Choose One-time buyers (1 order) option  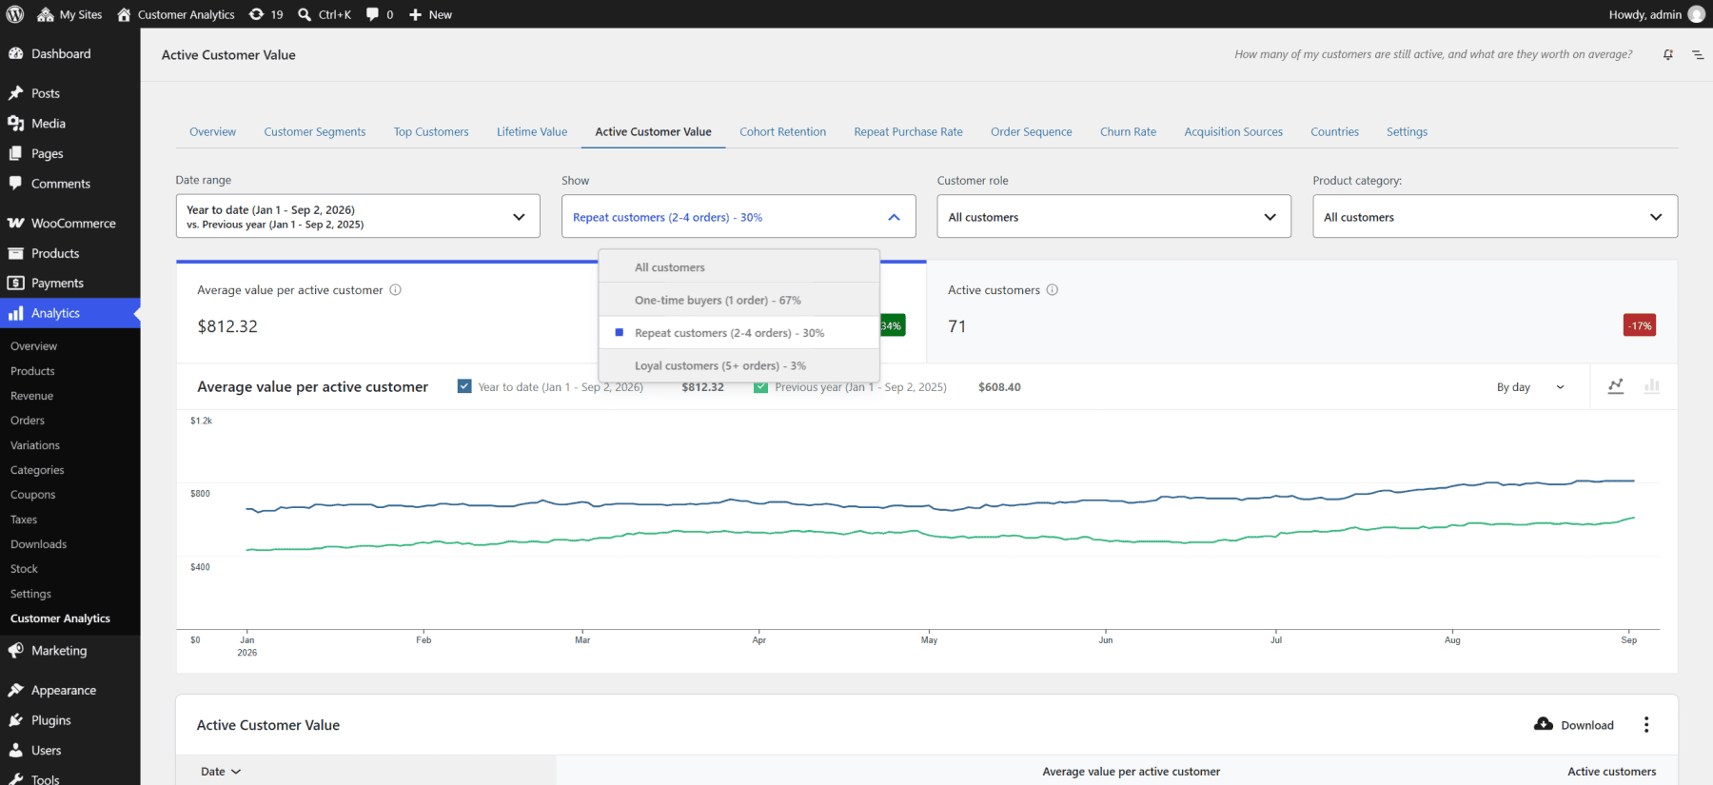click(x=738, y=300)
